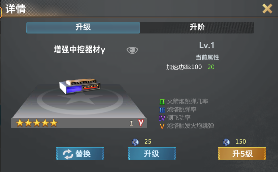This screenshot has height=172, width=278.
Task: Click the orange tier V icon
Action: click(x=162, y=126)
